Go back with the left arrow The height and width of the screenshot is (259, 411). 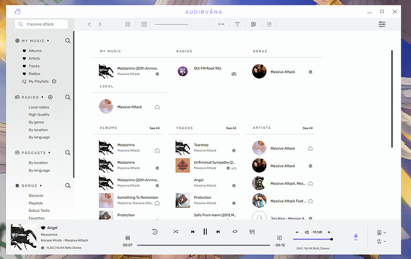click(x=89, y=24)
